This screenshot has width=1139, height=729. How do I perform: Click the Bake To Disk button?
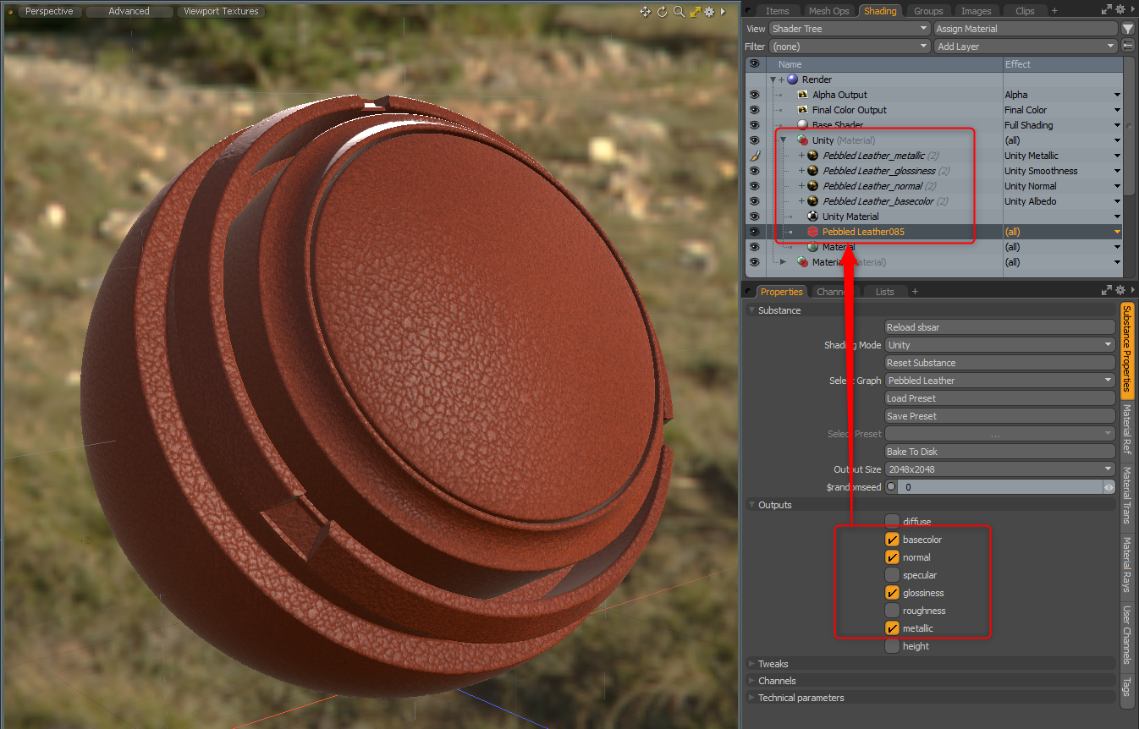pos(999,451)
